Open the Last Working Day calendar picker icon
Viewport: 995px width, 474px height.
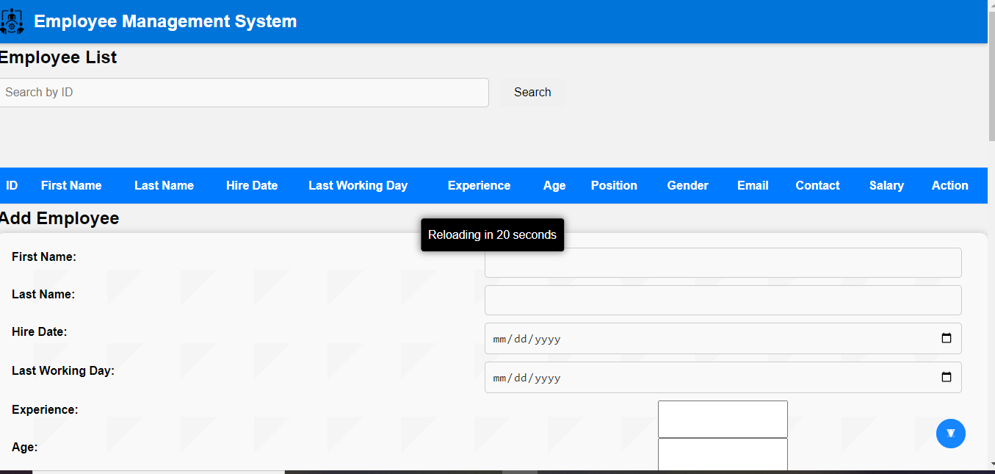(947, 378)
